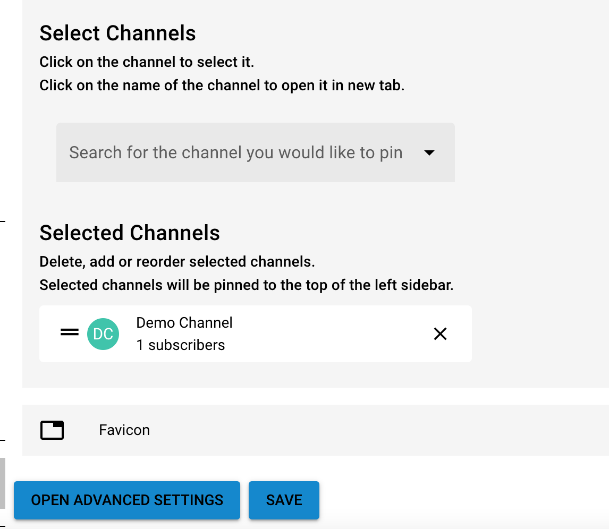This screenshot has width=609, height=529.
Task: Click the "Click on the channel to select it" hint
Action: [x=147, y=62]
